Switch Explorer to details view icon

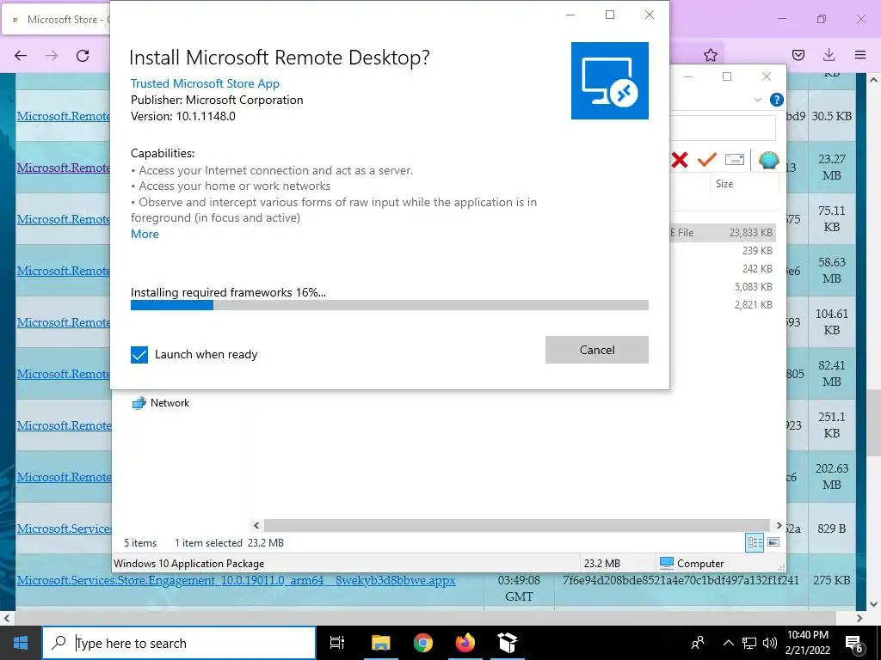[x=755, y=542]
